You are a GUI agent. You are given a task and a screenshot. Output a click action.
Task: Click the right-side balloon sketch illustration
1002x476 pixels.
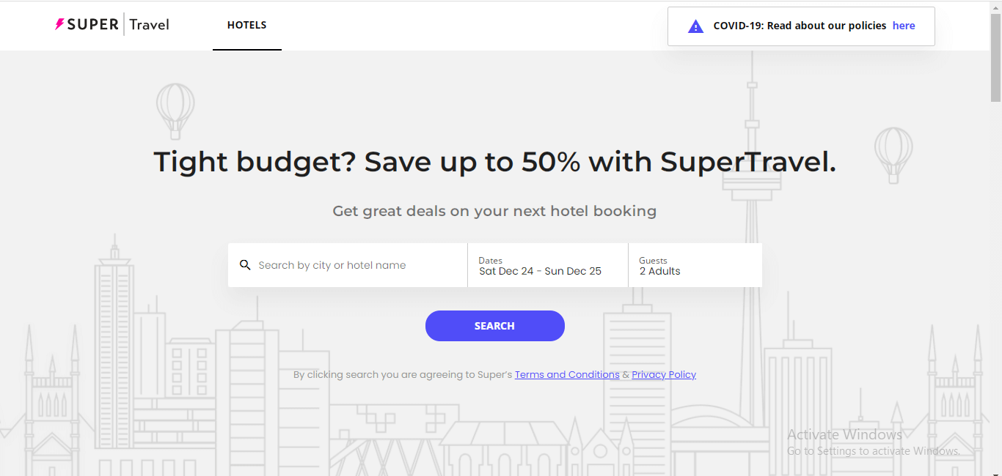(x=893, y=154)
